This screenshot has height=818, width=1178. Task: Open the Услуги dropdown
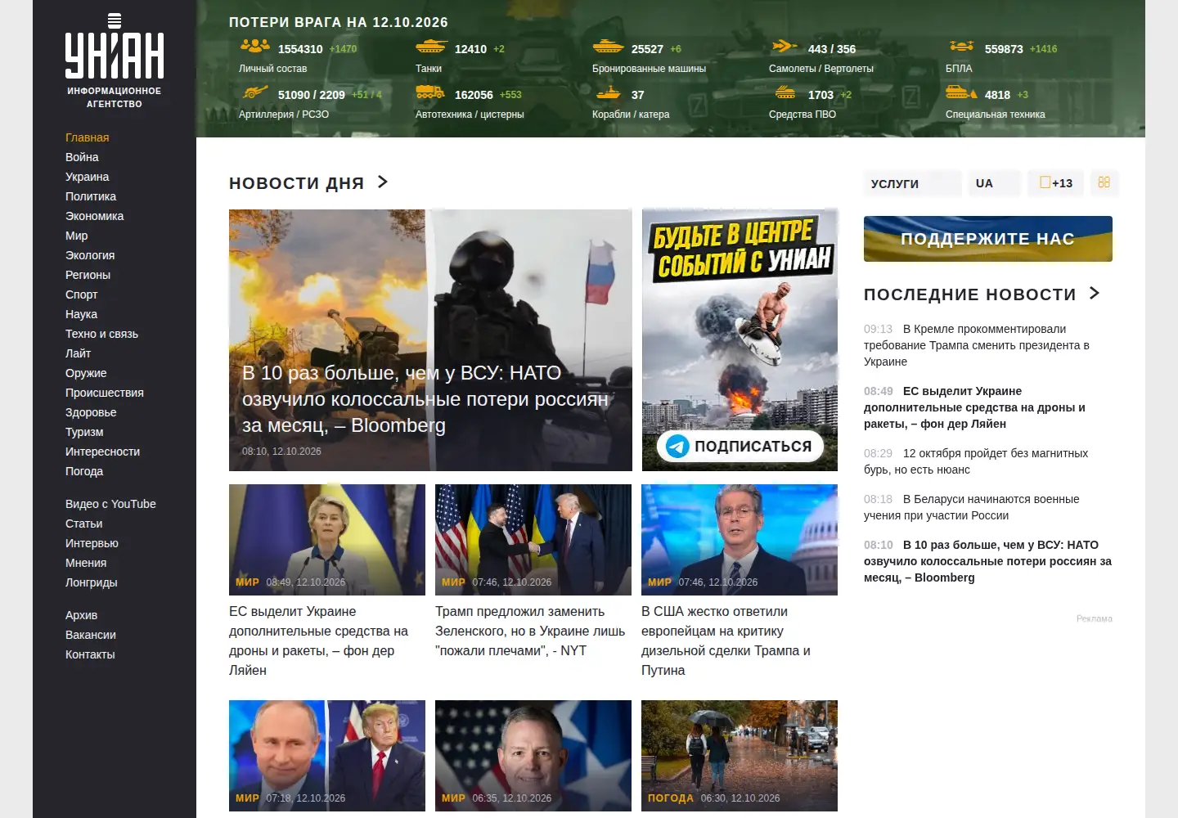pyautogui.click(x=912, y=183)
